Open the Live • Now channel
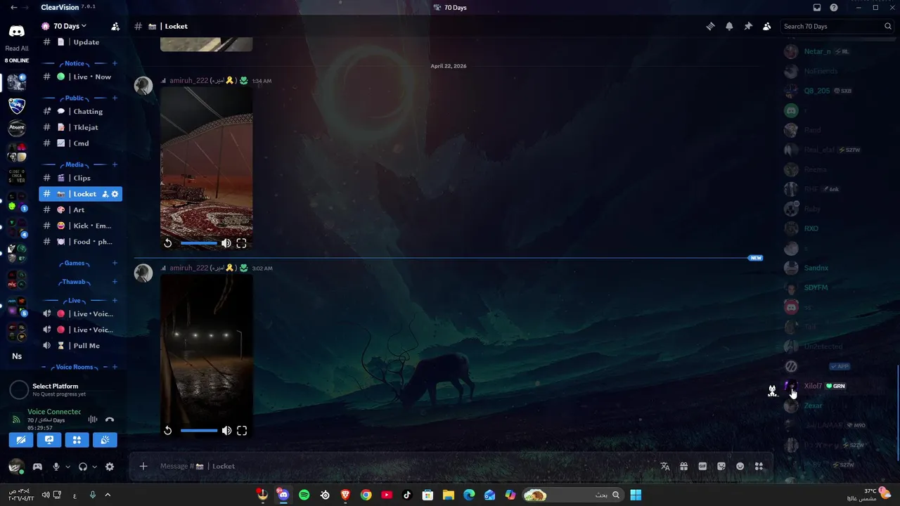This screenshot has height=506, width=900. [81, 77]
